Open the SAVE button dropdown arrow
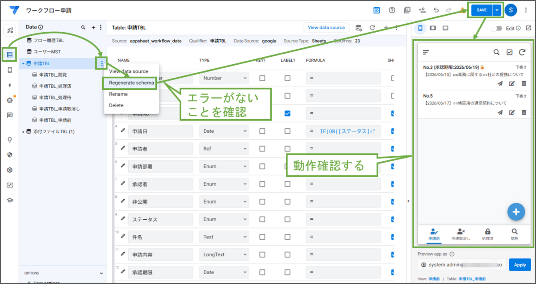Image resolution: width=536 pixels, height=284 pixels. point(497,10)
